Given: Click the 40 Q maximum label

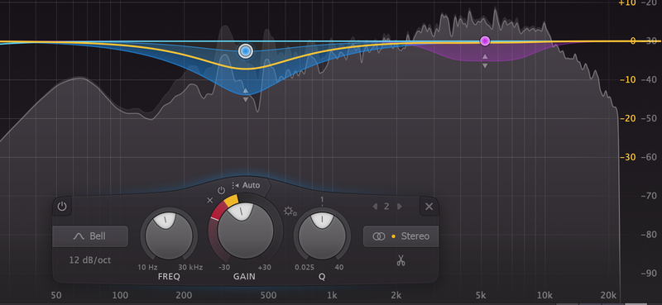Looking at the screenshot, I should [339, 267].
